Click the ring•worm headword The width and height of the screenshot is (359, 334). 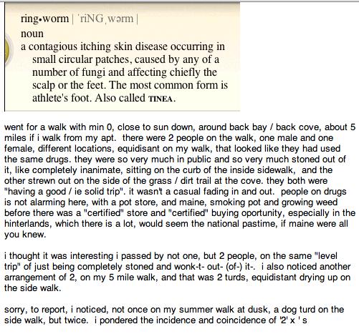44,19
